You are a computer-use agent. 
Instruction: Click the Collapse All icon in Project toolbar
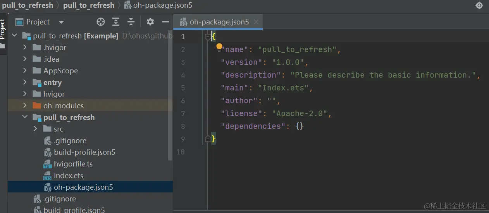click(x=131, y=22)
